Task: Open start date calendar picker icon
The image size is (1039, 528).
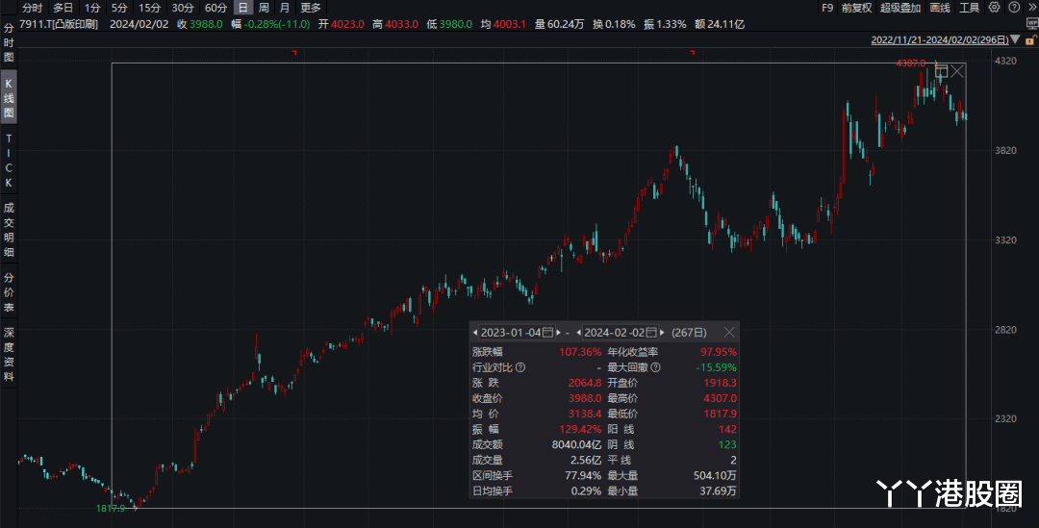Action: point(548,333)
